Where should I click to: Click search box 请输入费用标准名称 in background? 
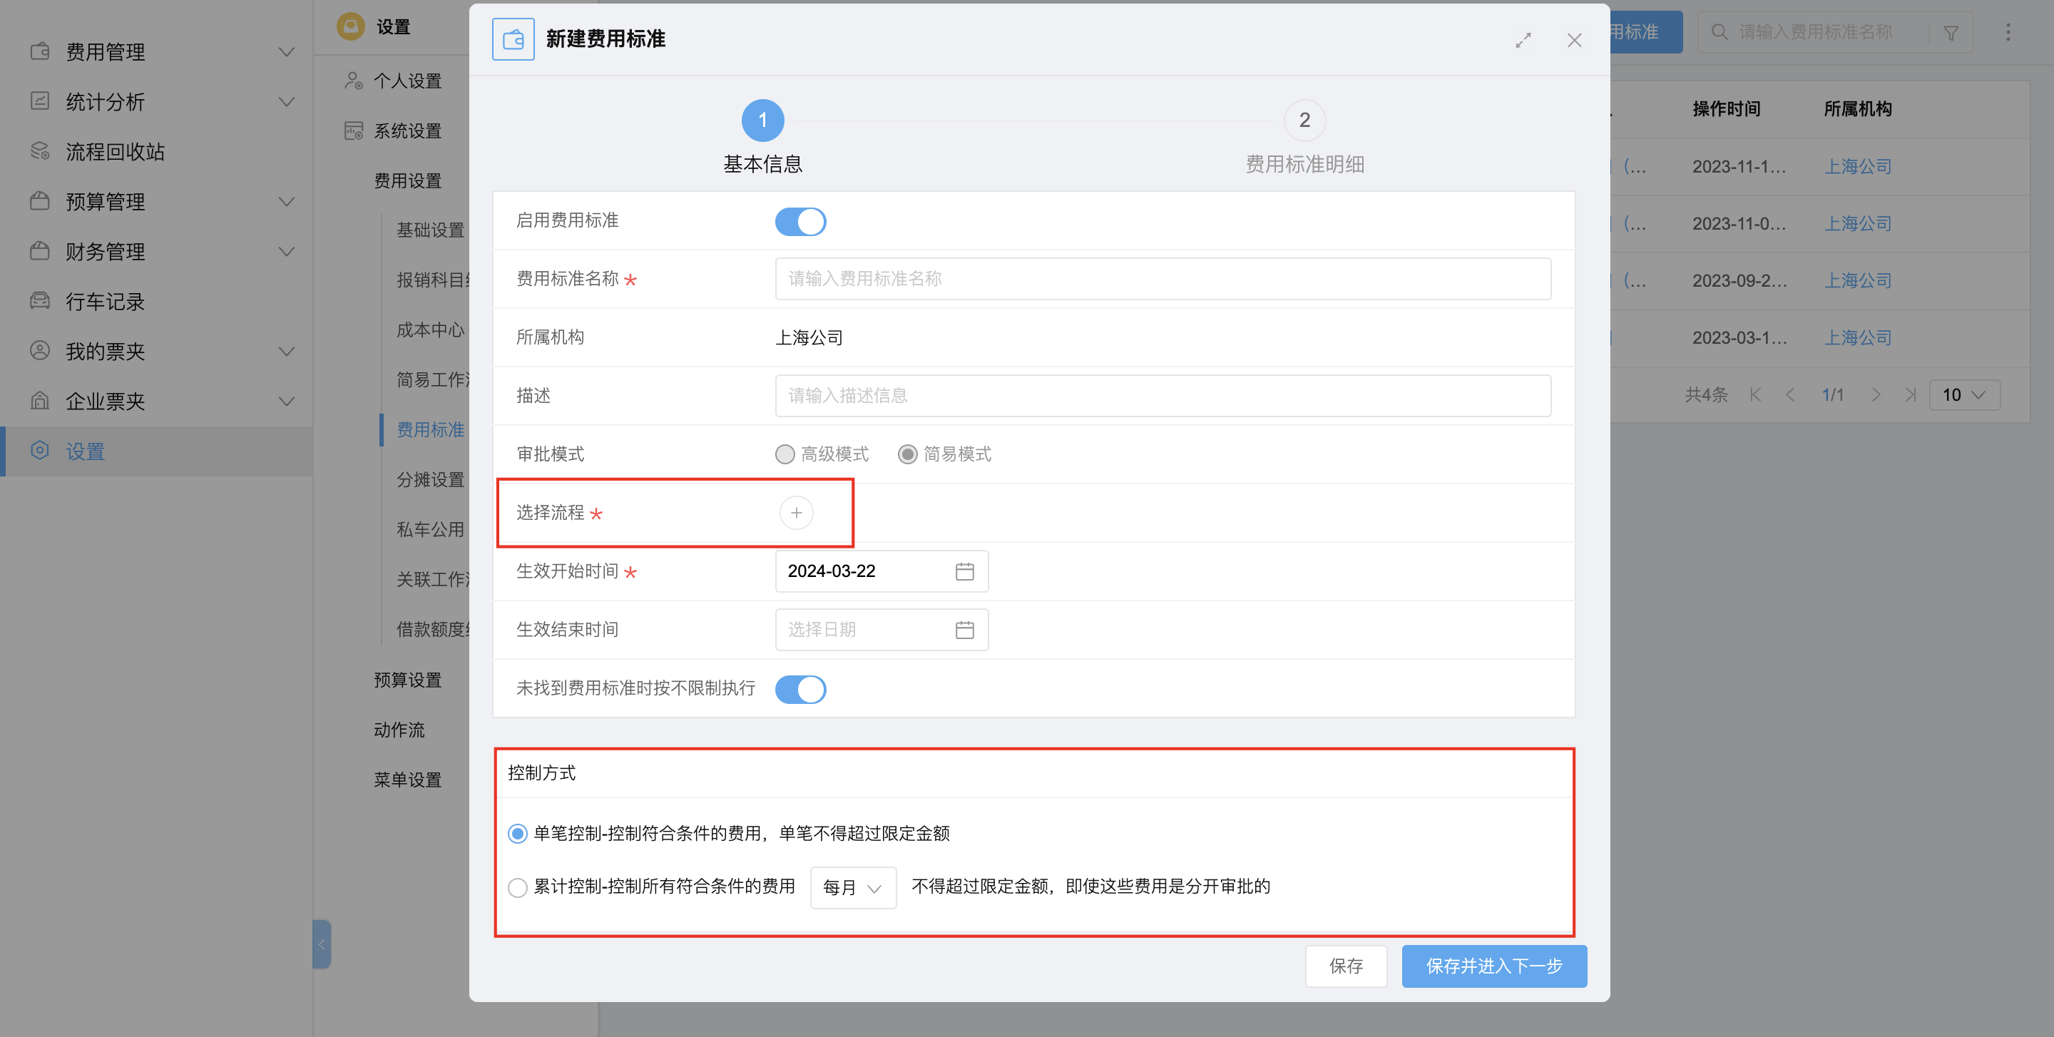pos(1817,32)
